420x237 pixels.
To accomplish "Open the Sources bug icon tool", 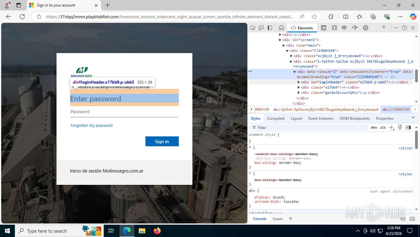I will point(334,28).
